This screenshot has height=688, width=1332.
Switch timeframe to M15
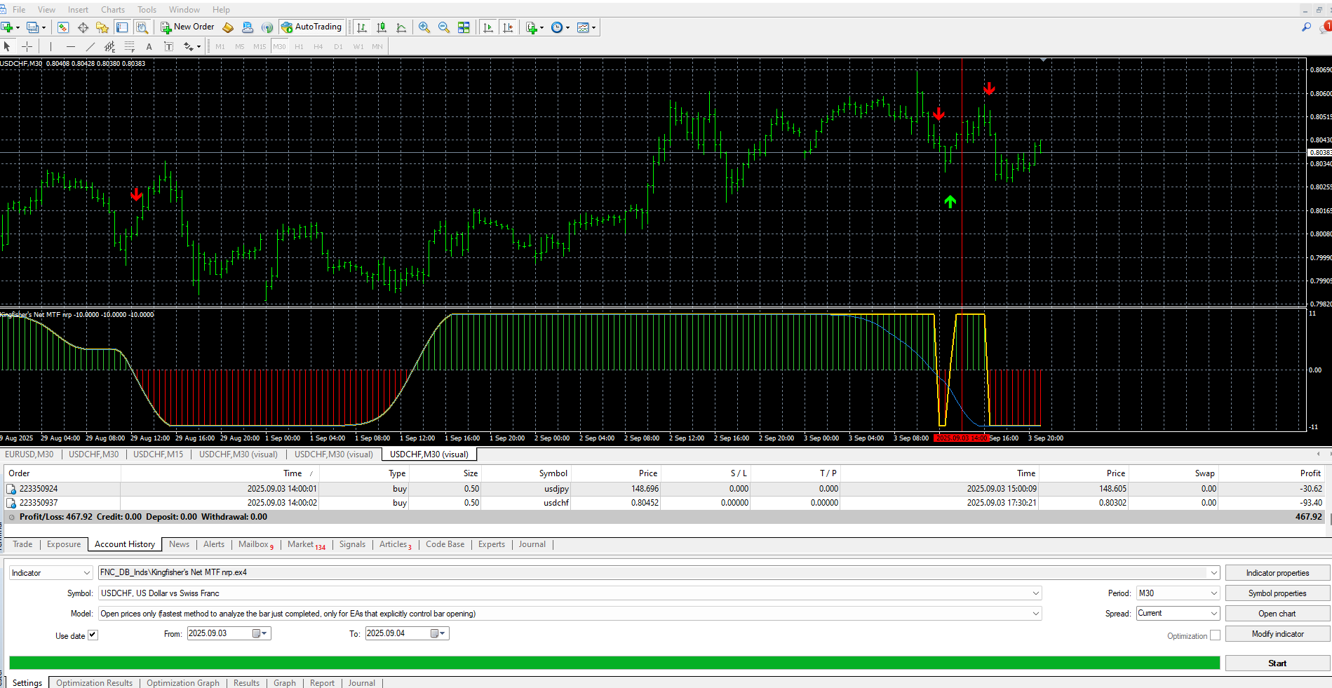[x=260, y=46]
